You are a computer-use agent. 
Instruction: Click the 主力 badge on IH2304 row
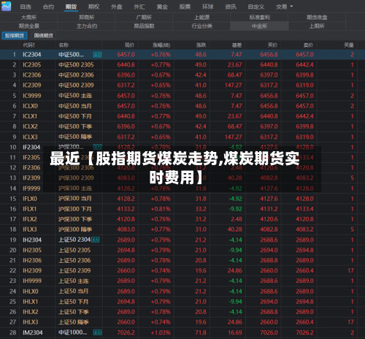[x=96, y=240]
